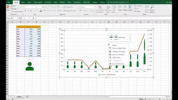Select the cell labeled Dec
Image resolution: width=178 pixels, height=100 pixels.
20,56
